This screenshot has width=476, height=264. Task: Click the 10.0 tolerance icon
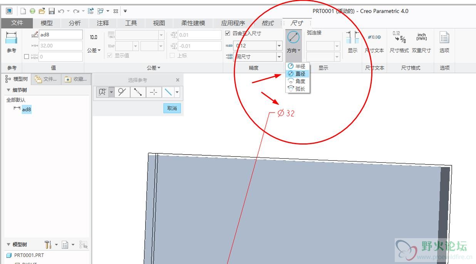click(94, 37)
